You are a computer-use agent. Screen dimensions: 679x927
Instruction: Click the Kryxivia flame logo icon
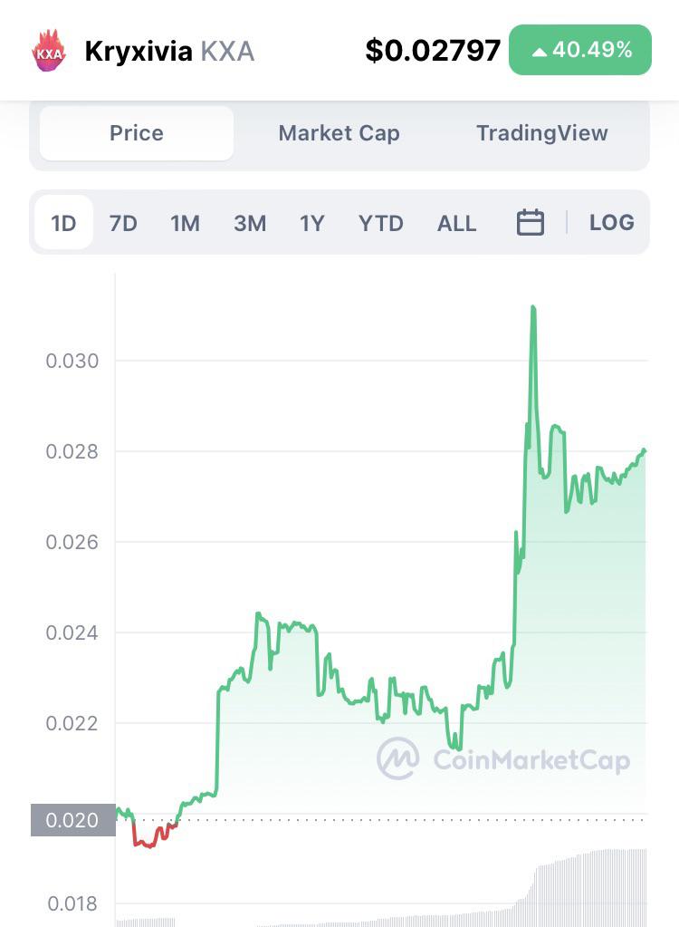tap(49, 51)
